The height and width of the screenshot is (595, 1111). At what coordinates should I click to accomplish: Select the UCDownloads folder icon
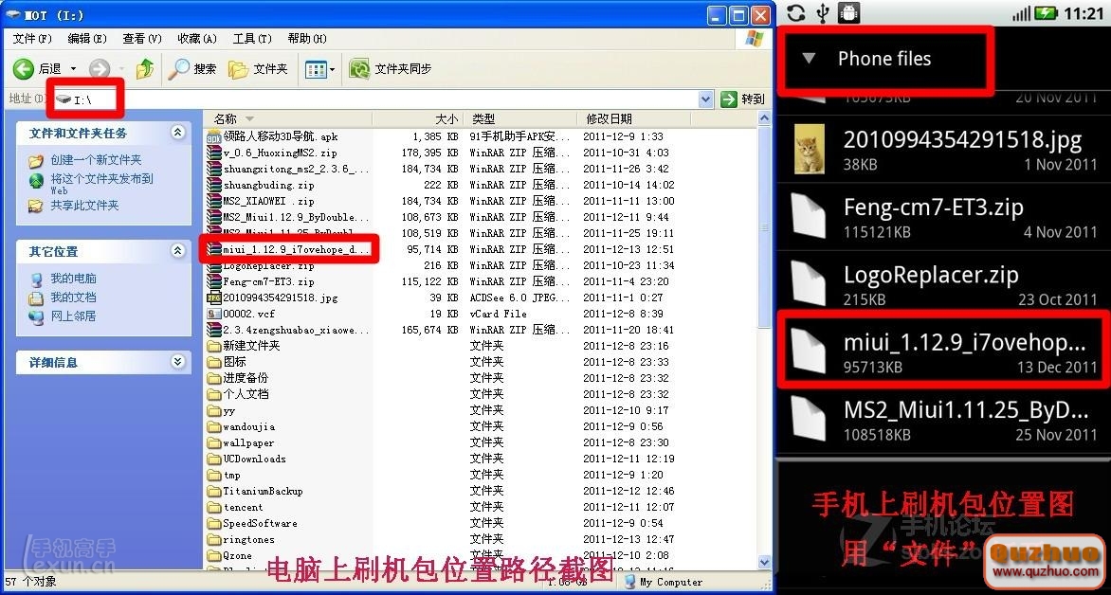pyautogui.click(x=214, y=459)
